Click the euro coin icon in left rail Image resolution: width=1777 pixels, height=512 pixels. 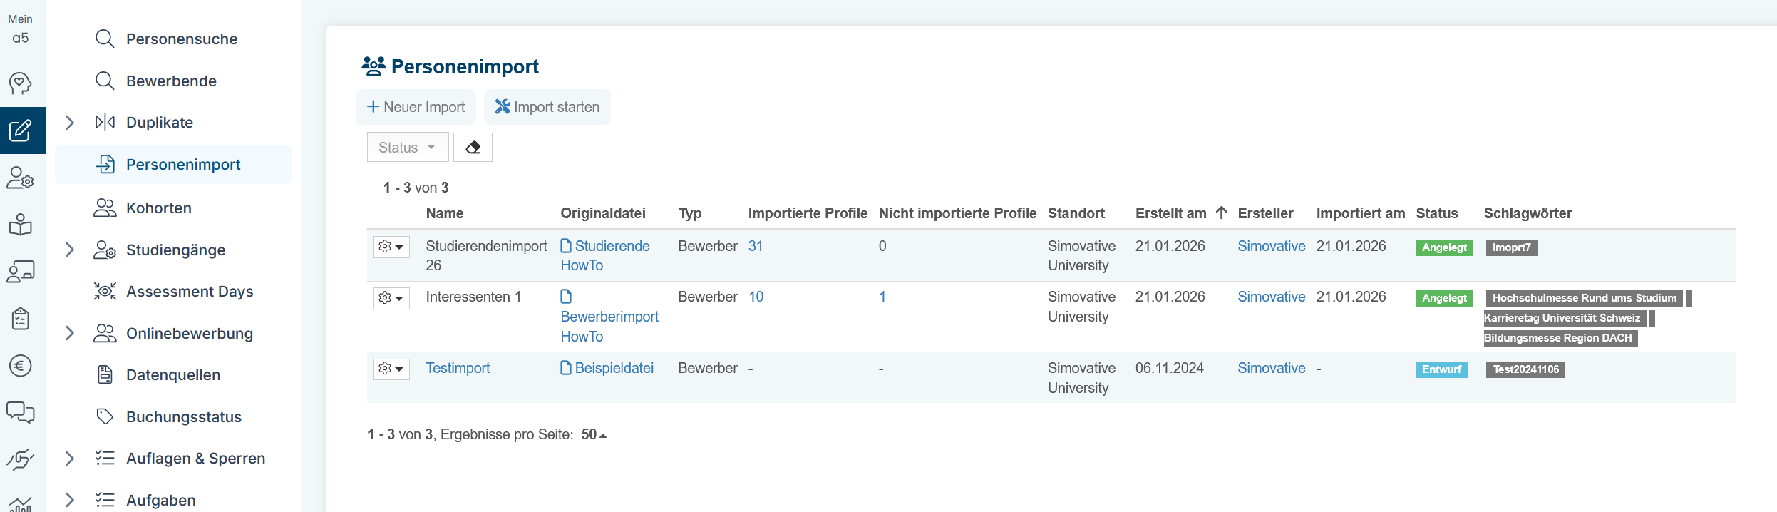point(21,366)
